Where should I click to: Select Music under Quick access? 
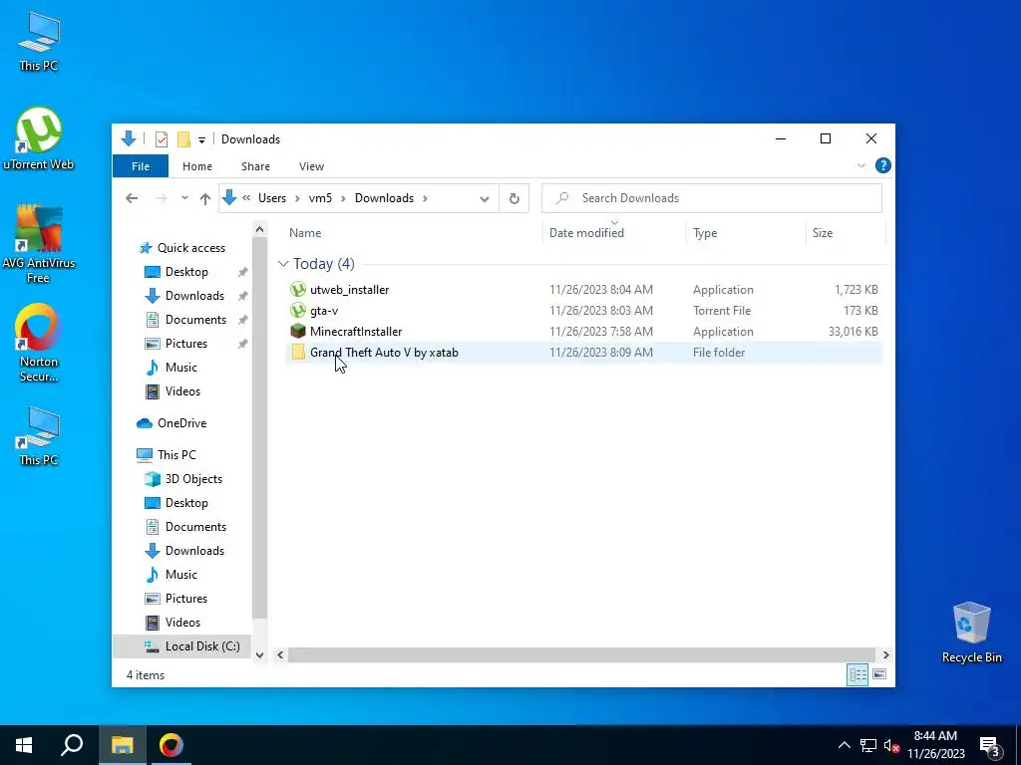pyautogui.click(x=180, y=368)
